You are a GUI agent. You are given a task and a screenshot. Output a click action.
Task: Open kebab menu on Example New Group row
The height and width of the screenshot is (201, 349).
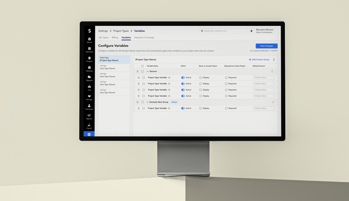[273, 102]
